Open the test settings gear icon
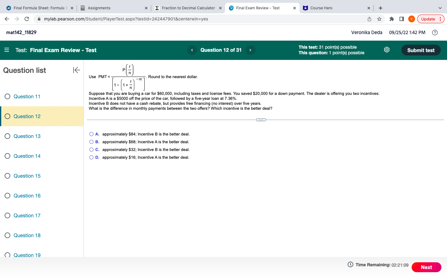This screenshot has width=447, height=279. [386, 50]
